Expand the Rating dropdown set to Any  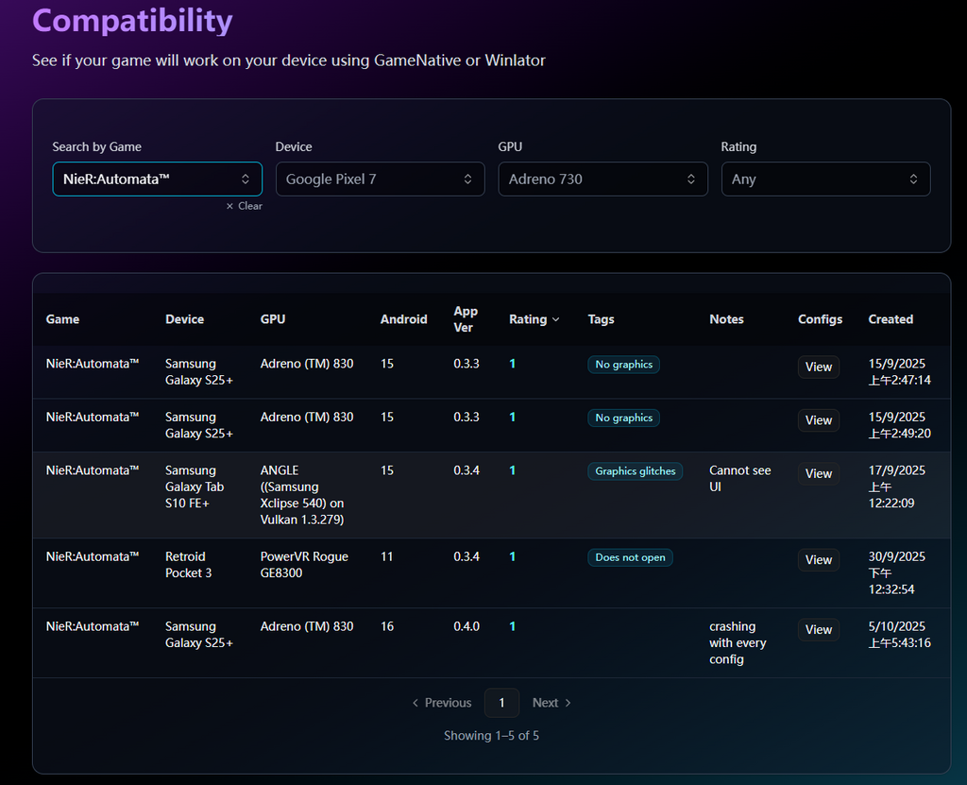coord(825,179)
